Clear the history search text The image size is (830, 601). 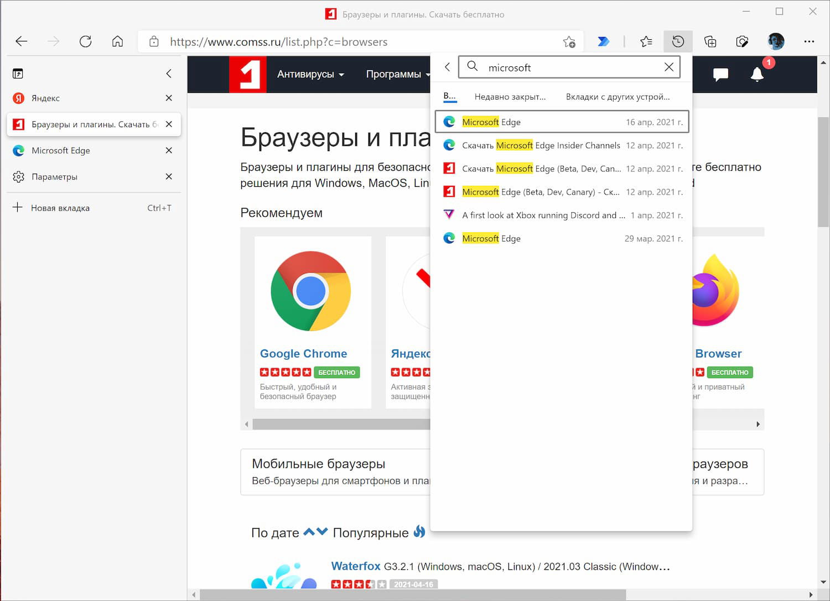(x=668, y=67)
